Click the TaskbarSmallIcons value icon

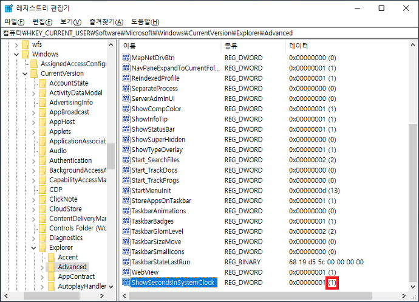coord(126,252)
